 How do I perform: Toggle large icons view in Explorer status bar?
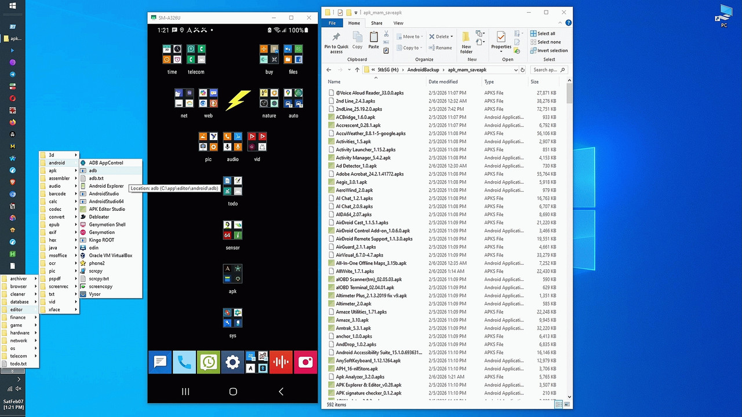[566, 405]
